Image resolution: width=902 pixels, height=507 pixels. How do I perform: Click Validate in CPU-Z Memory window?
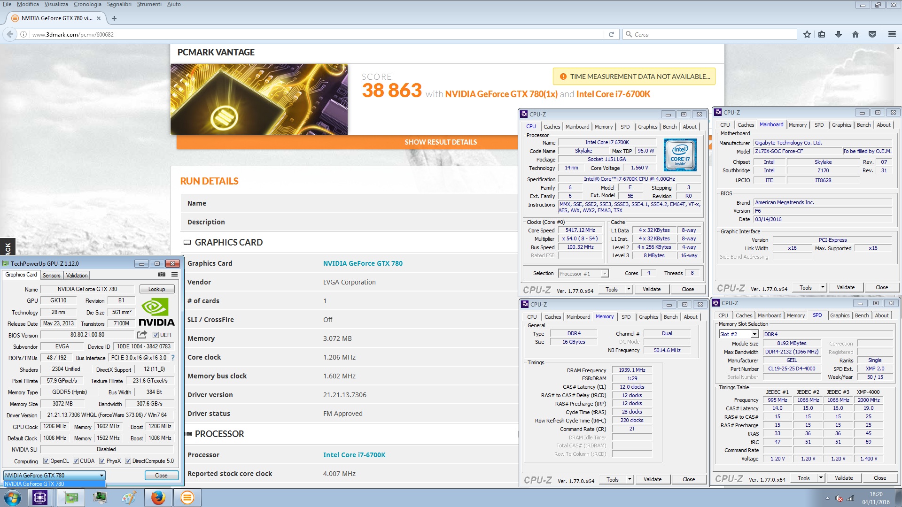pyautogui.click(x=653, y=479)
